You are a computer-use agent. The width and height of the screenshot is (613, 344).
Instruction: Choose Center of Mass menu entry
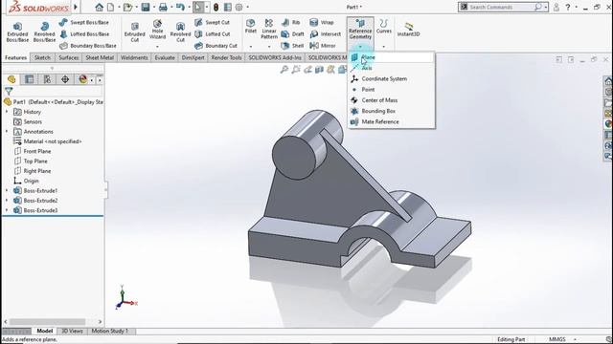click(392, 100)
